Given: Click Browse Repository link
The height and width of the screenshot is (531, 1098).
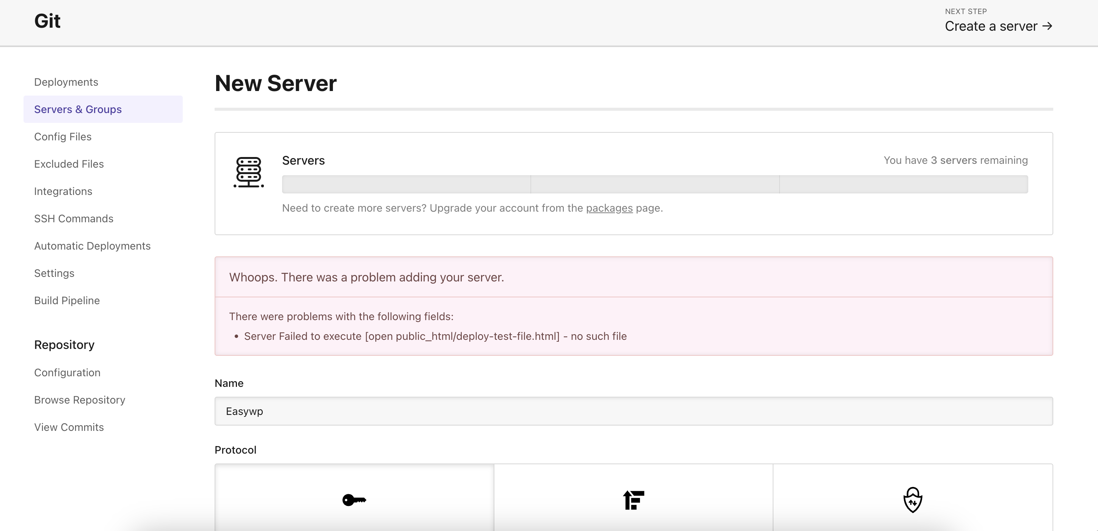Looking at the screenshot, I should [x=80, y=400].
